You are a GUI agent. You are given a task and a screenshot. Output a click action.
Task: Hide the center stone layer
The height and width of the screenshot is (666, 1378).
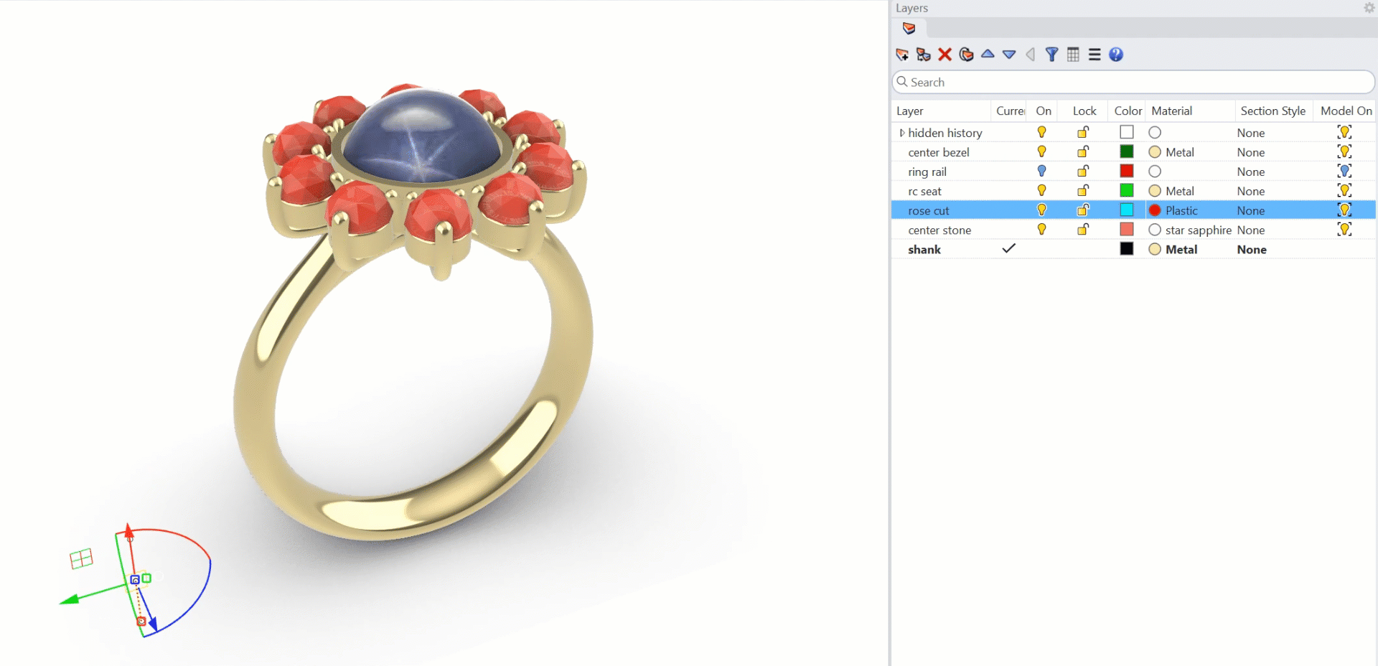pyautogui.click(x=1041, y=230)
